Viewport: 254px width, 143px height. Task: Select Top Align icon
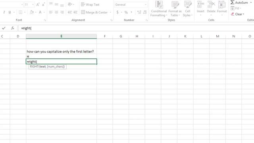(51, 4)
